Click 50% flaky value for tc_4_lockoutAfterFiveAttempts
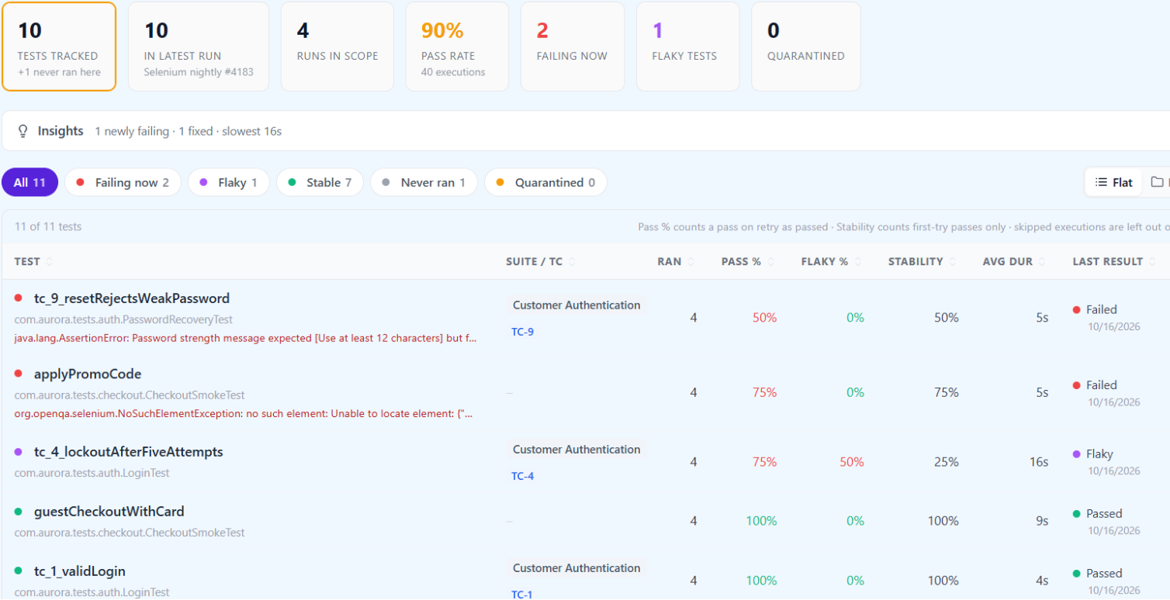The height and width of the screenshot is (600, 1170). click(x=851, y=462)
